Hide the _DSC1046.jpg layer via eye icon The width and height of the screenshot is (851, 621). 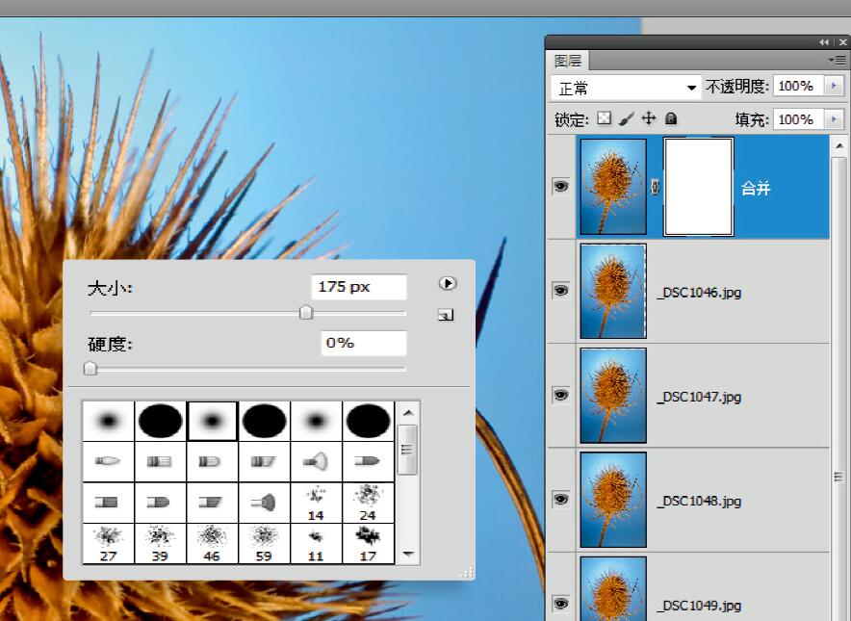560,291
